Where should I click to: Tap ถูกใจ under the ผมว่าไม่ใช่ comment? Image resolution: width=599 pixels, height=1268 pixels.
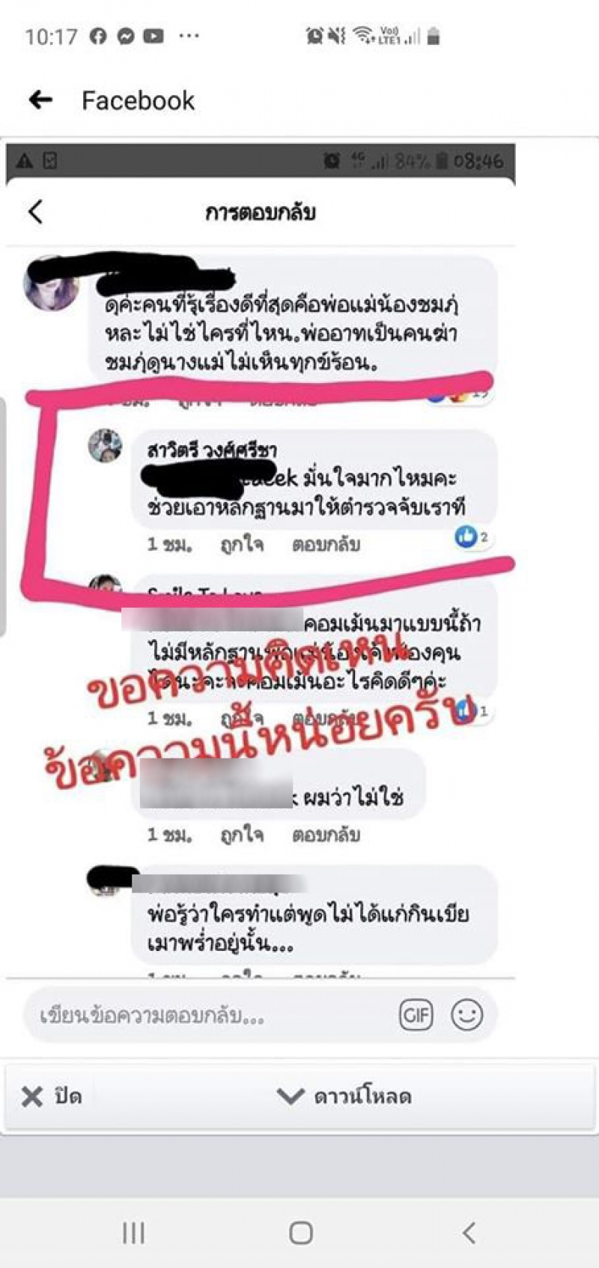tap(242, 835)
